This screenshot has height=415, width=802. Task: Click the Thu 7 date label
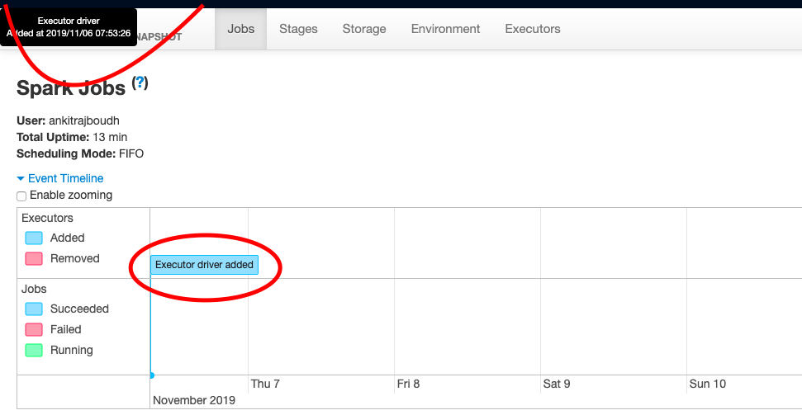point(265,384)
